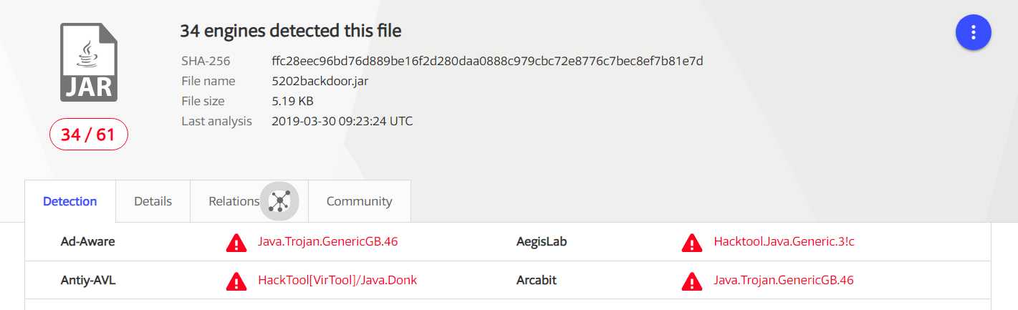1018x310 pixels.
Task: Click the HackTool[VirTool]/Java.Donk detection result
Action: [337, 280]
